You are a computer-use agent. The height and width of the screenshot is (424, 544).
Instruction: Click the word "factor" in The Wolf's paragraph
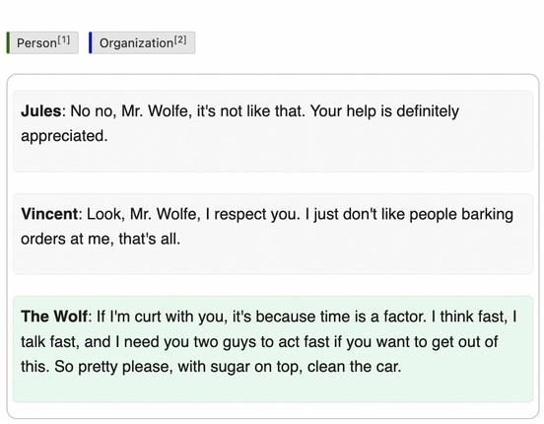click(402, 317)
